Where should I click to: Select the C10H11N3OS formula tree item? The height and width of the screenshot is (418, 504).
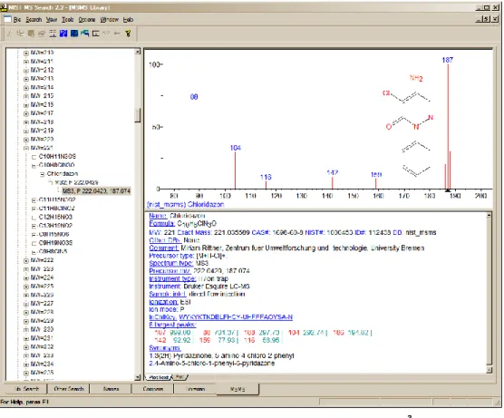57,157
